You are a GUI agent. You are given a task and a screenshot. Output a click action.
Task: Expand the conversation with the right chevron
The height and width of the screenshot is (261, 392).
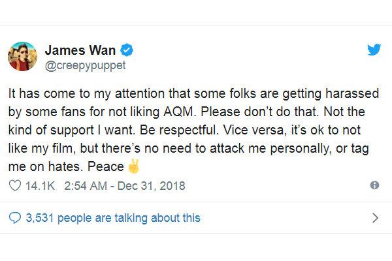[374, 217]
